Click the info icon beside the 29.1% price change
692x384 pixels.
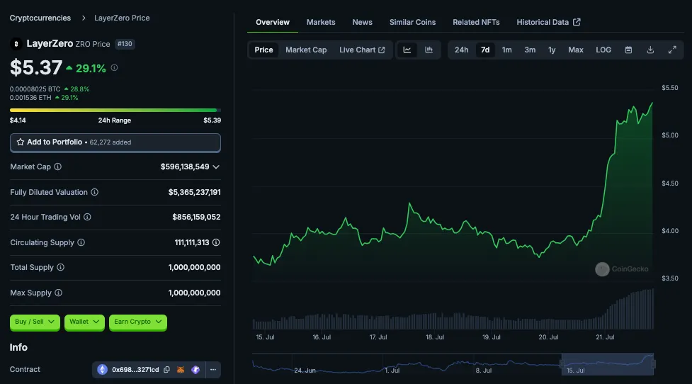tap(114, 67)
